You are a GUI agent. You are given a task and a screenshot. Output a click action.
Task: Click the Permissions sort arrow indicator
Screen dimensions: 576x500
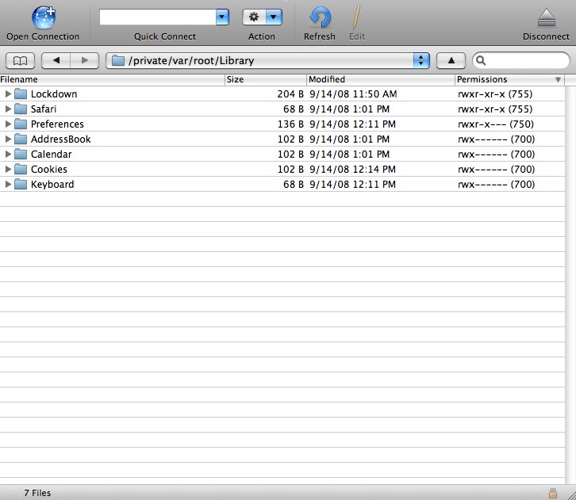point(558,79)
